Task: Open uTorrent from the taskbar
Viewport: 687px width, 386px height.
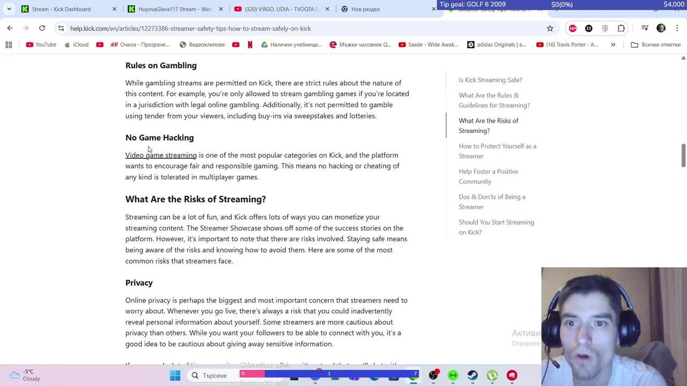Action: (x=492, y=375)
